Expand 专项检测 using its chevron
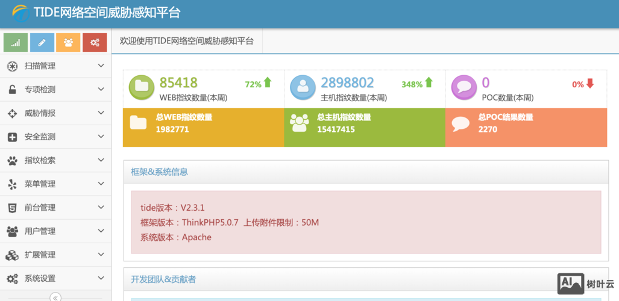This screenshot has height=301, width=619. pos(101,89)
